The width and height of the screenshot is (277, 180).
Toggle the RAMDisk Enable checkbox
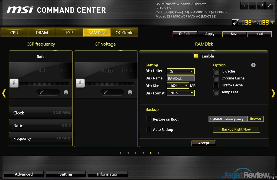pos(196,56)
